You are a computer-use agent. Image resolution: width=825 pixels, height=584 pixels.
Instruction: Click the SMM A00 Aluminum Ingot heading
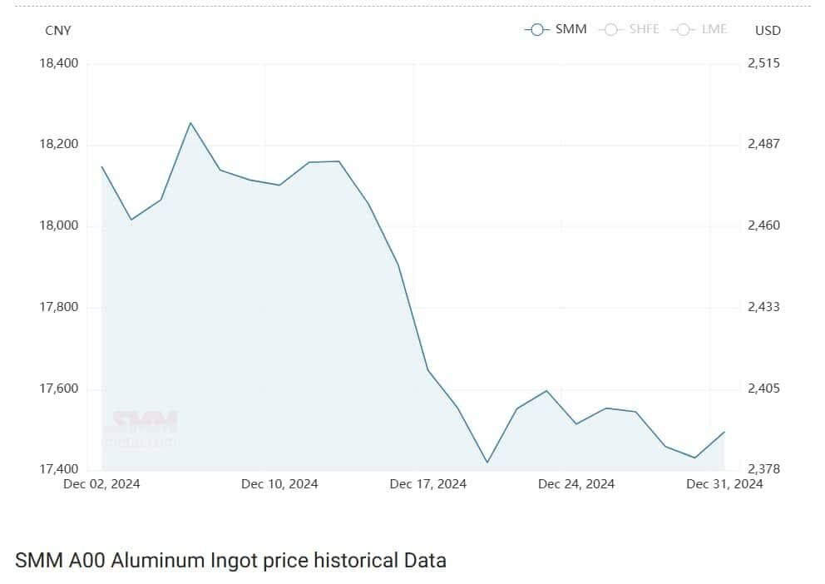pos(230,561)
